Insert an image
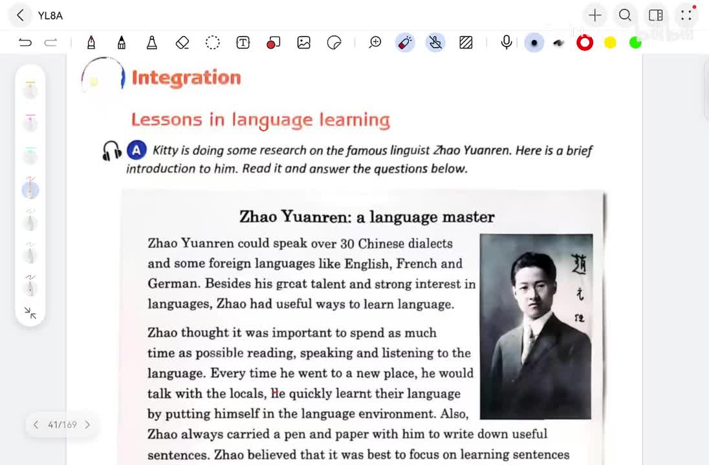Image resolution: width=709 pixels, height=465 pixels. pos(304,43)
